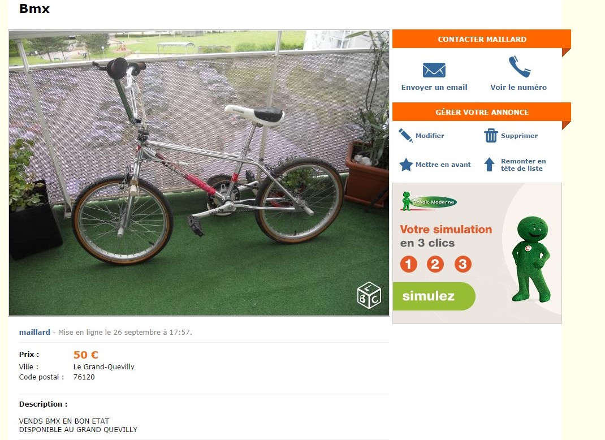Screen dimensions: 605x440
Task: Click the green simulez button
Action: pyautogui.click(x=434, y=296)
